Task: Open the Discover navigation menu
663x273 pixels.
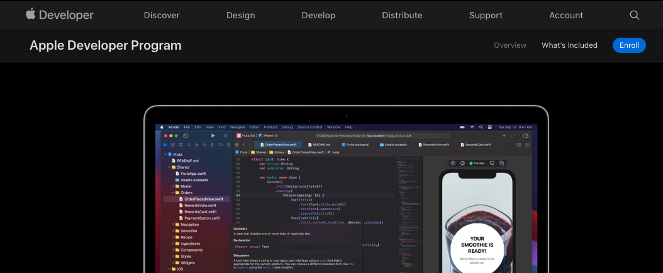Action: click(x=162, y=15)
